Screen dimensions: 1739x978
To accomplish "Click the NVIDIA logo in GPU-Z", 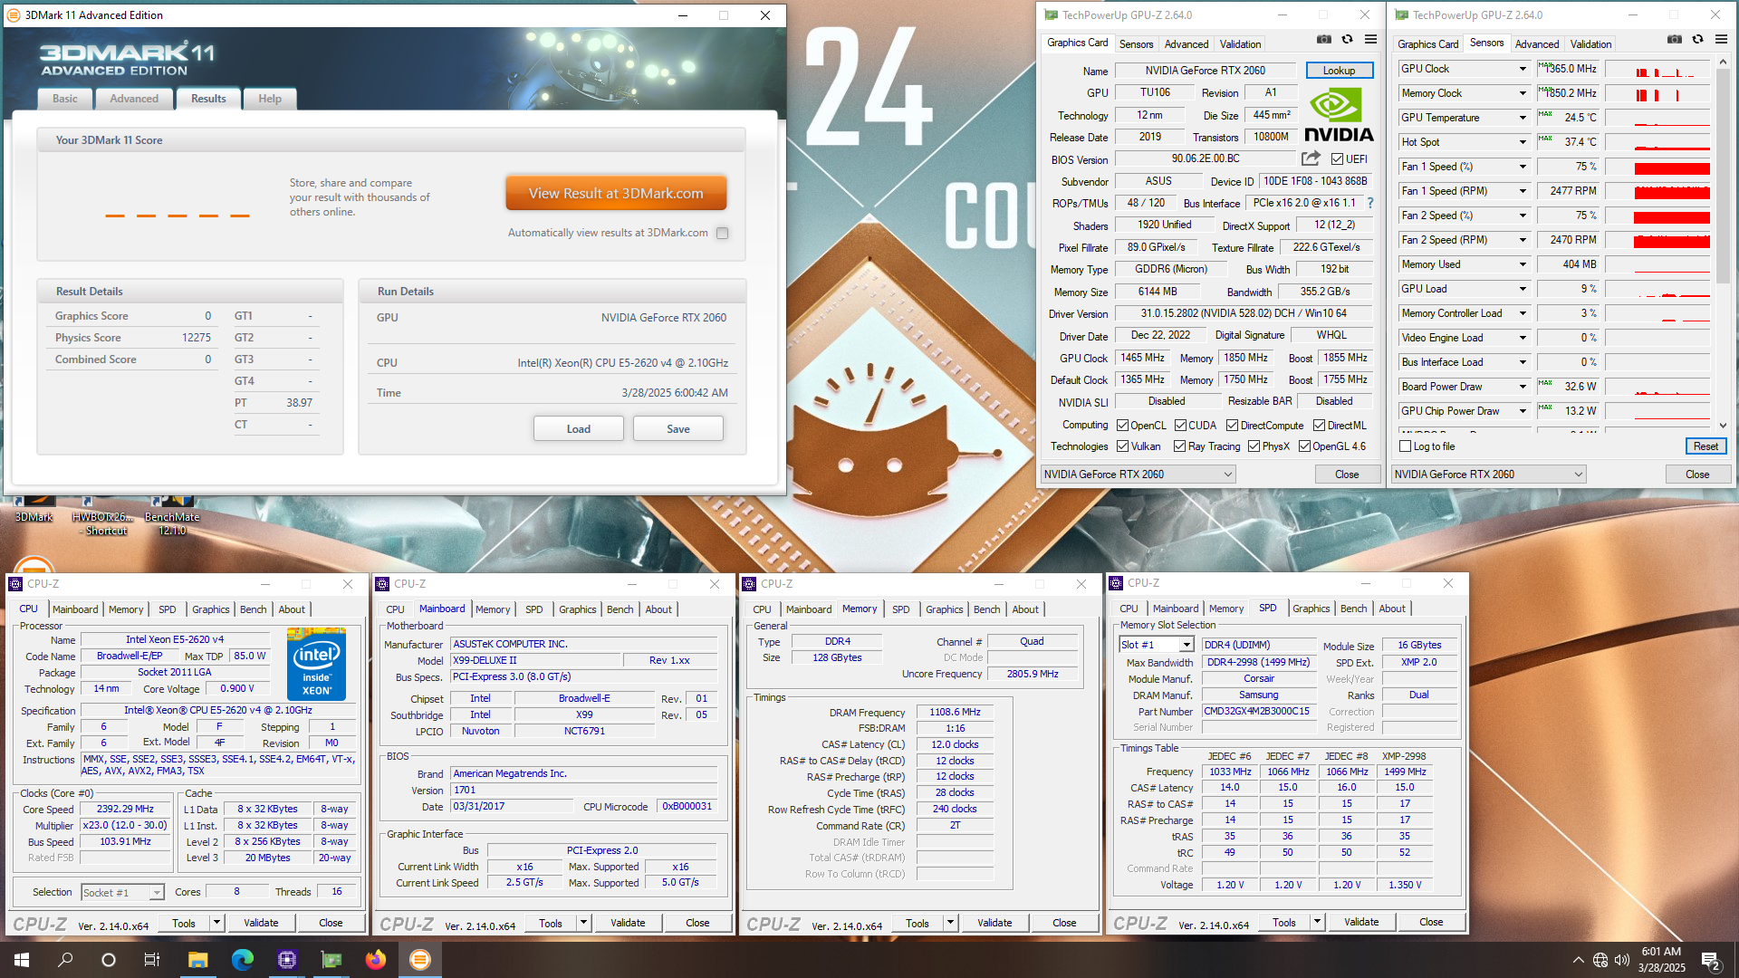I will pos(1339,115).
